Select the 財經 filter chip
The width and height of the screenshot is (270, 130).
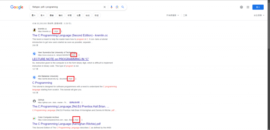pyautogui.click(x=97, y=15)
